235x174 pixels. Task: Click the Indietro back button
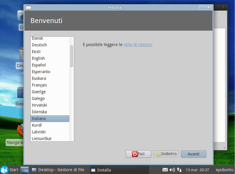tap(166, 154)
